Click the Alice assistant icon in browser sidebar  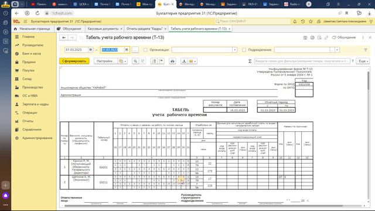[5, 196]
